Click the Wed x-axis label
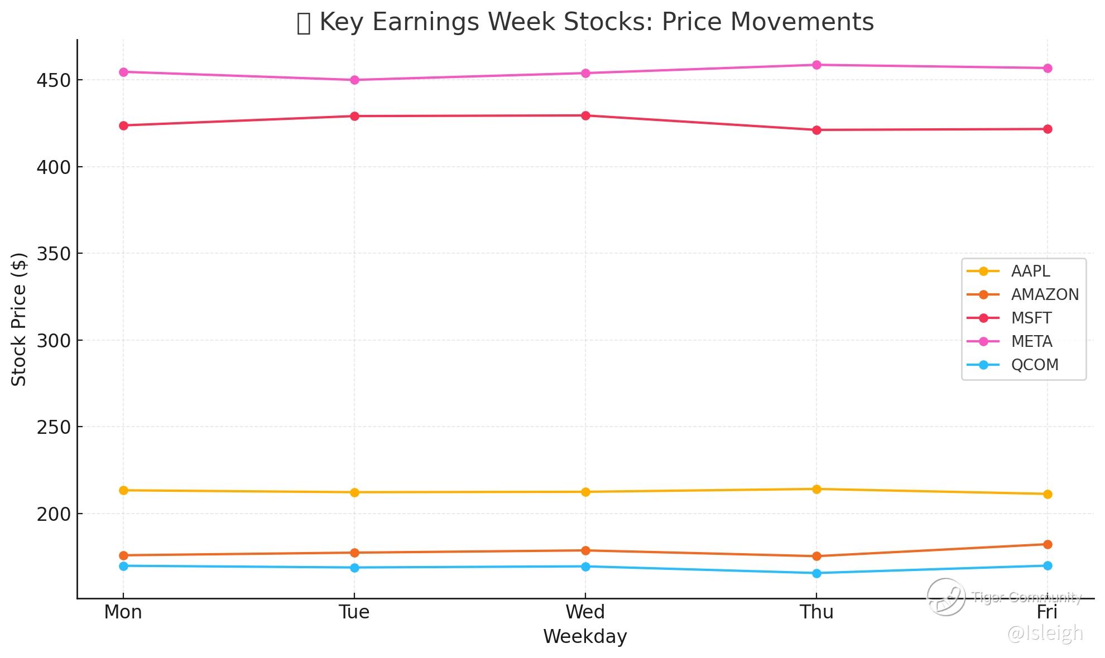This screenshot has width=1105, height=658. [585, 613]
